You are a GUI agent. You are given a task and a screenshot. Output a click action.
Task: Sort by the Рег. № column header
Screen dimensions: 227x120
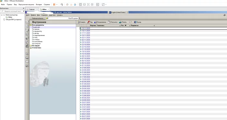pyautogui.click(x=125, y=26)
